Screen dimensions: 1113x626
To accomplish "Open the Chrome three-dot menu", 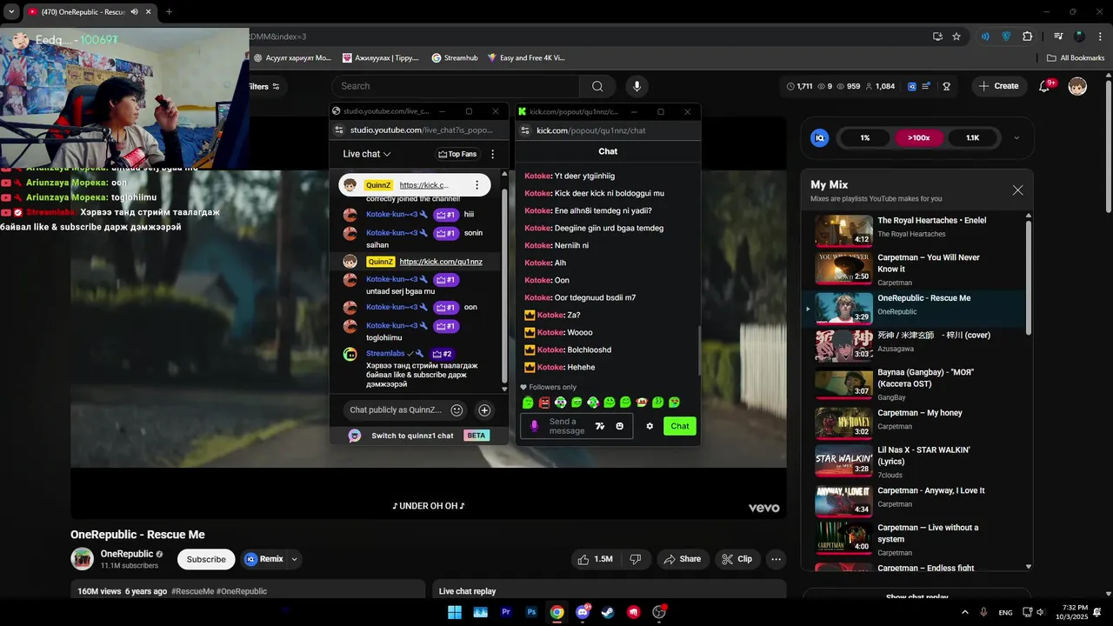I will point(1100,37).
